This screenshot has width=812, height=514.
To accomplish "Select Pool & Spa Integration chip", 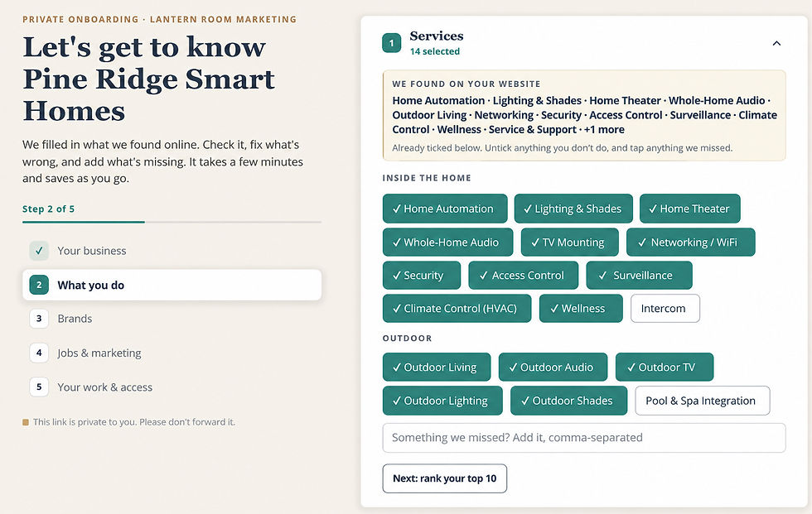I will pyautogui.click(x=703, y=401).
